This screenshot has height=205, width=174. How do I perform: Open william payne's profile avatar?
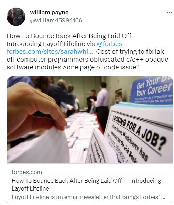click(x=16, y=17)
